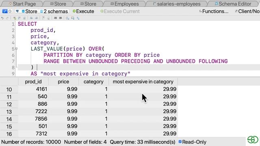Click the alias "most expensive in category" on line 9

click(85, 74)
